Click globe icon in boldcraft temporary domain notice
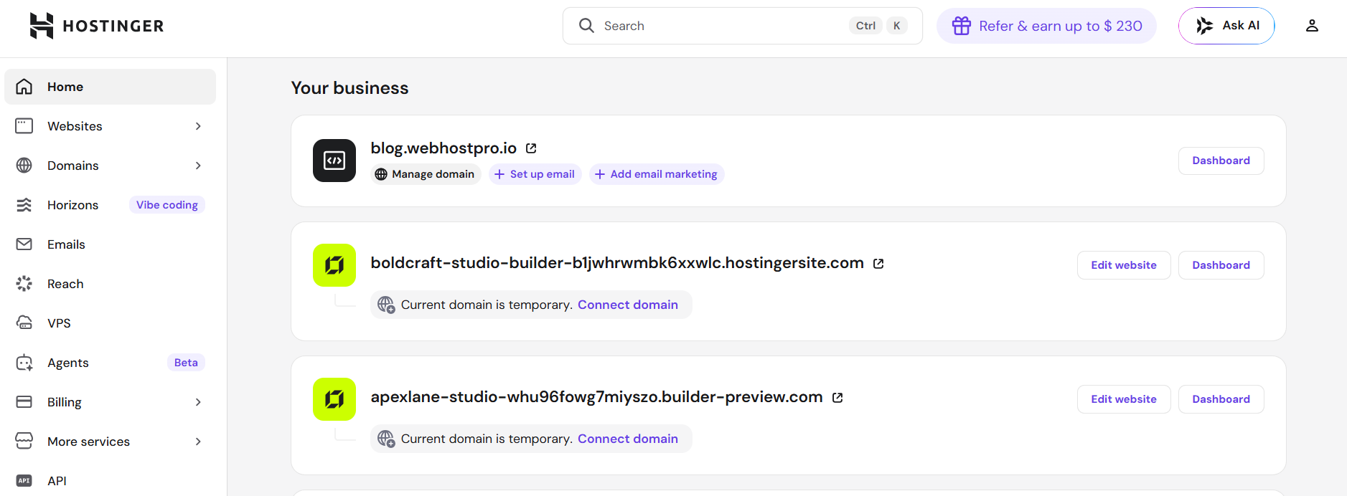 point(386,305)
